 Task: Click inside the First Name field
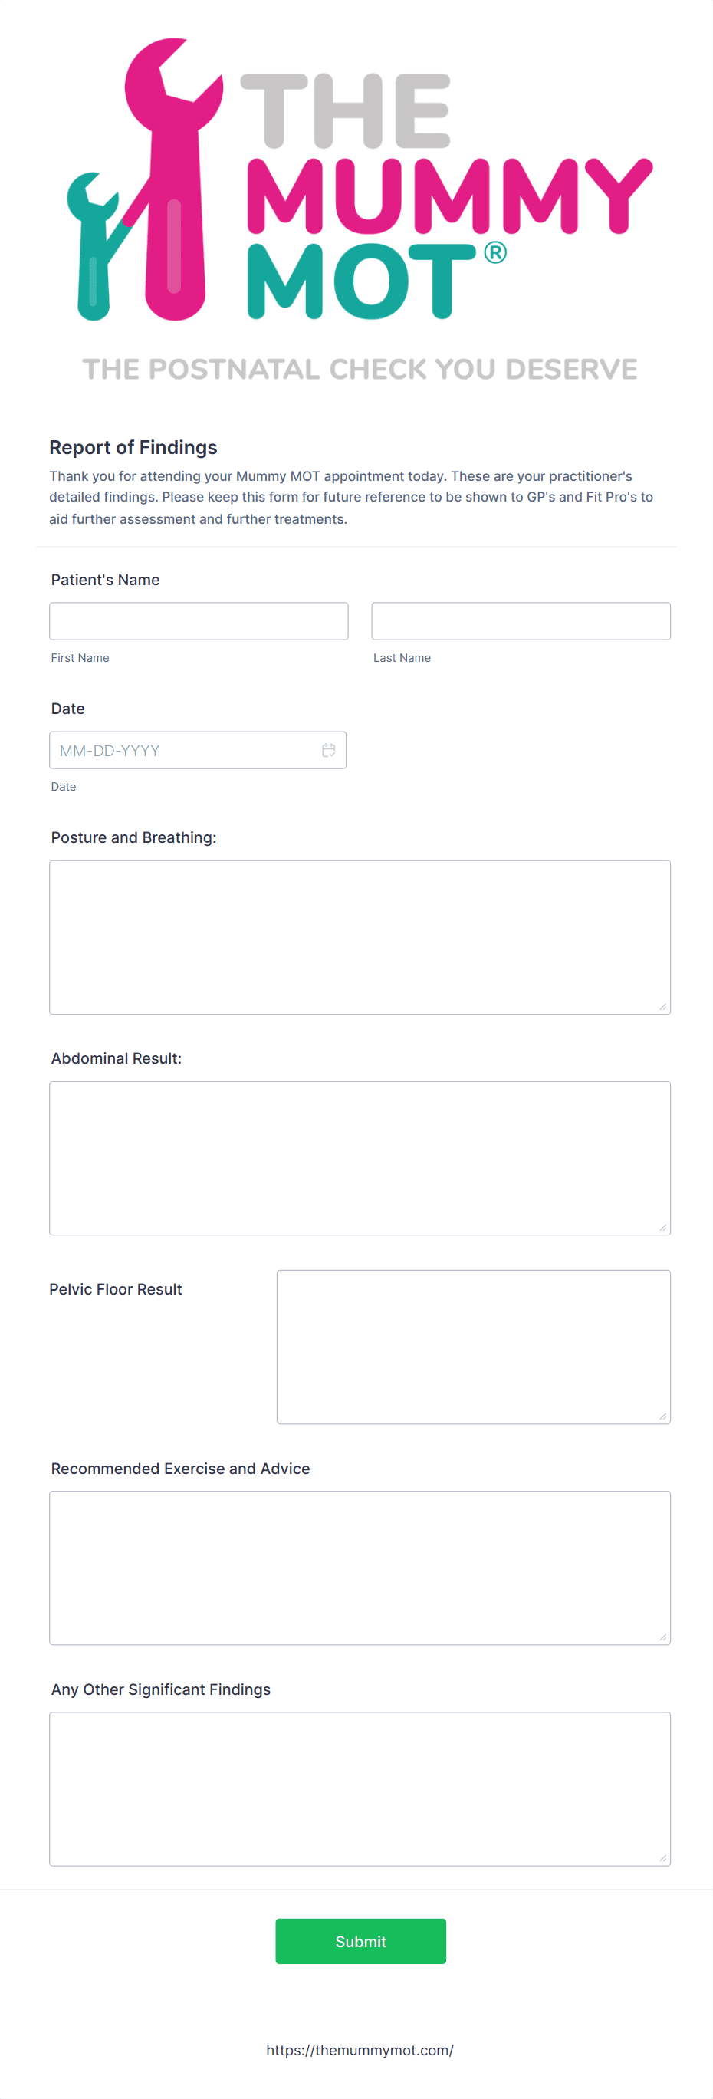coord(198,620)
